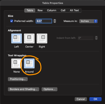Toggle the Preferred width checkbox

[x=12, y=21]
